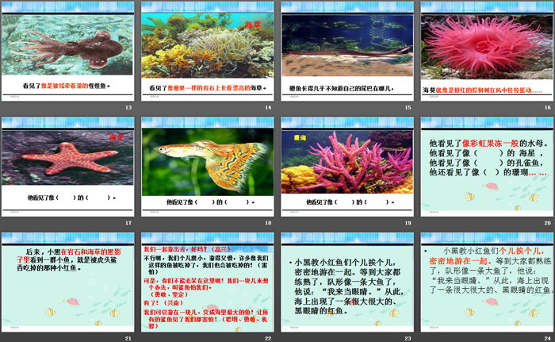This screenshot has width=555, height=342.
Task: Click the 海葵 caption on slide 16
Action: click(483, 90)
